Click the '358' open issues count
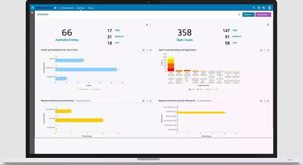This screenshot has width=303, height=165. pyautogui.click(x=185, y=33)
